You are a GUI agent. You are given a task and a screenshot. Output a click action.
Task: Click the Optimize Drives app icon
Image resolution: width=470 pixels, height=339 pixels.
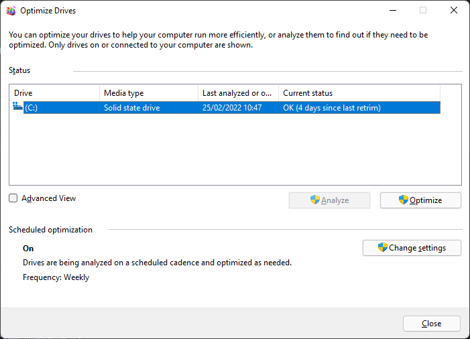[10, 10]
